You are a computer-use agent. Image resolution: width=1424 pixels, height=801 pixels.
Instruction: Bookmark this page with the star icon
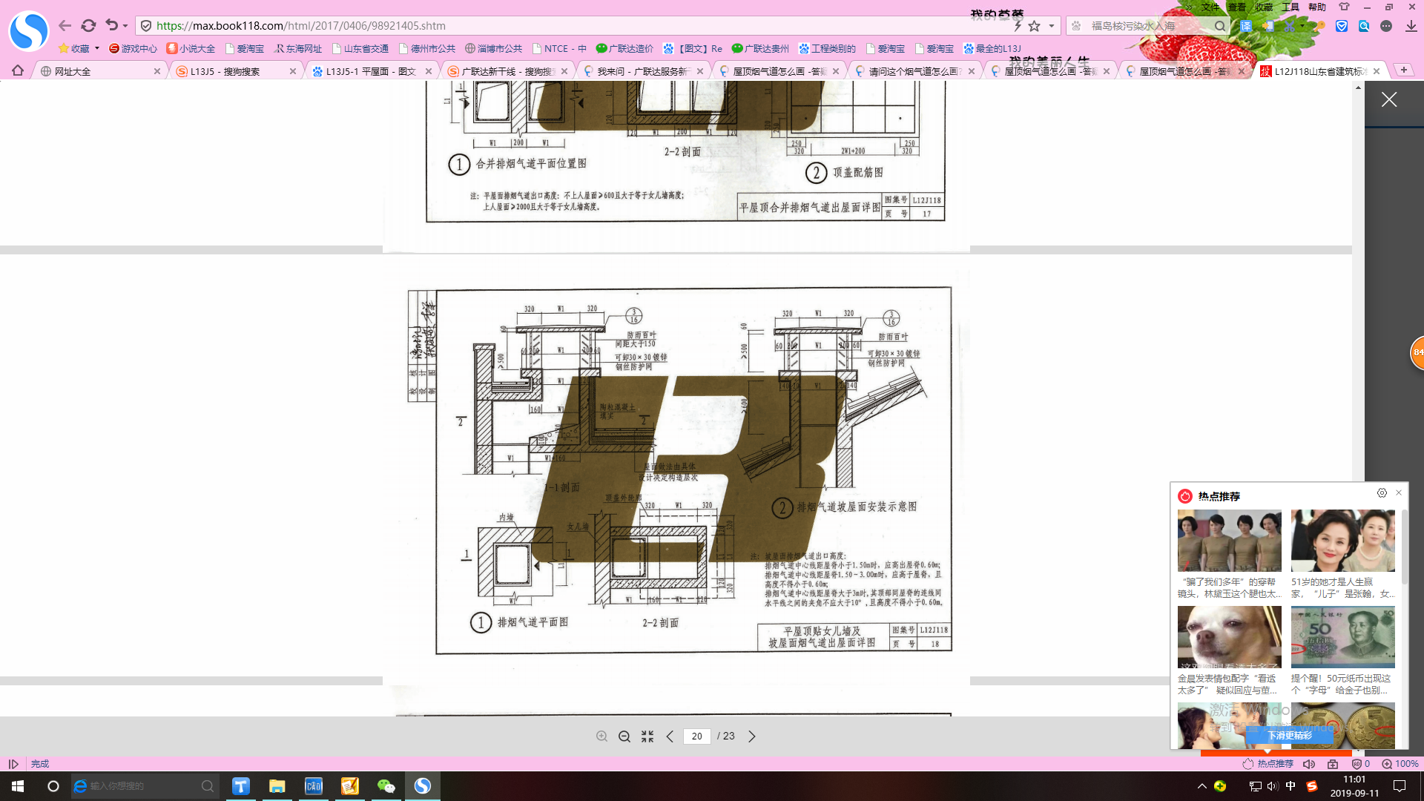coord(1035,26)
